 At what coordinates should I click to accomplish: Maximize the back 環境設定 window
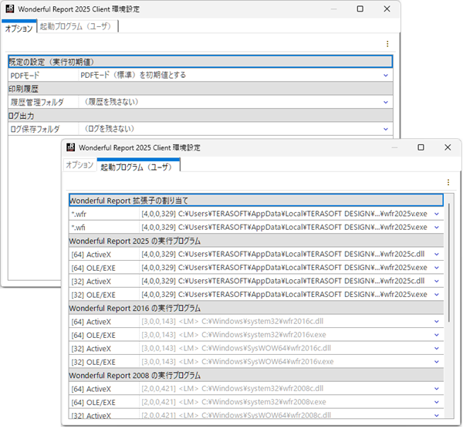click(x=360, y=8)
